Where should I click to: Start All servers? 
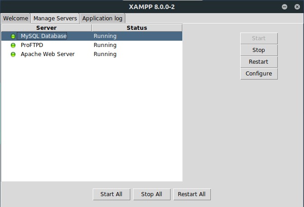click(x=111, y=194)
